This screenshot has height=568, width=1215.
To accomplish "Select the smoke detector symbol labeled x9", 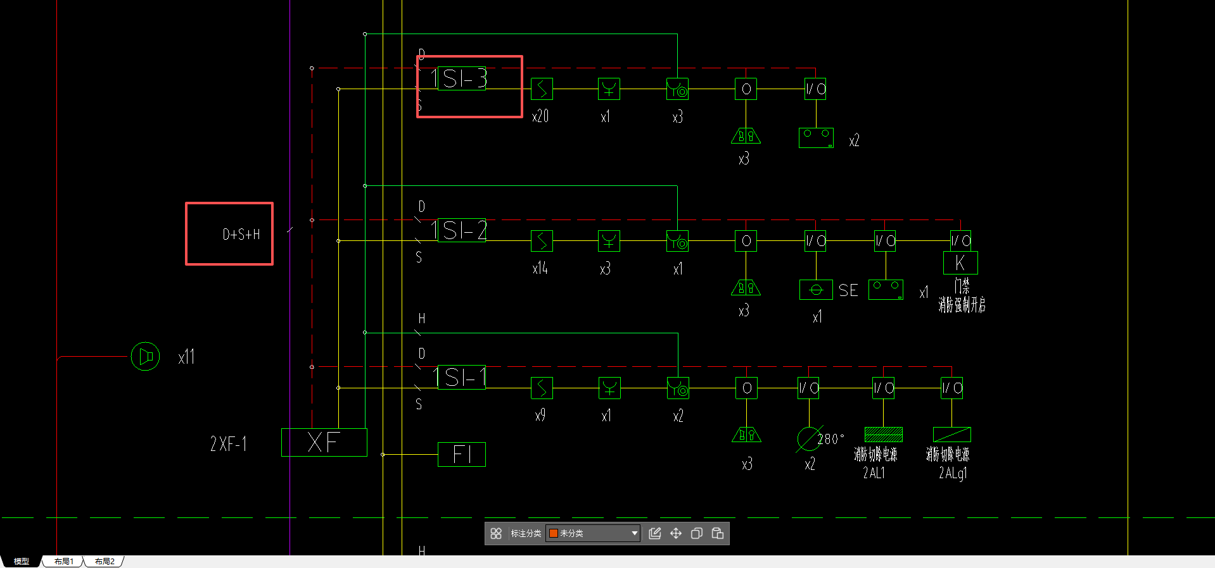I will click(542, 388).
